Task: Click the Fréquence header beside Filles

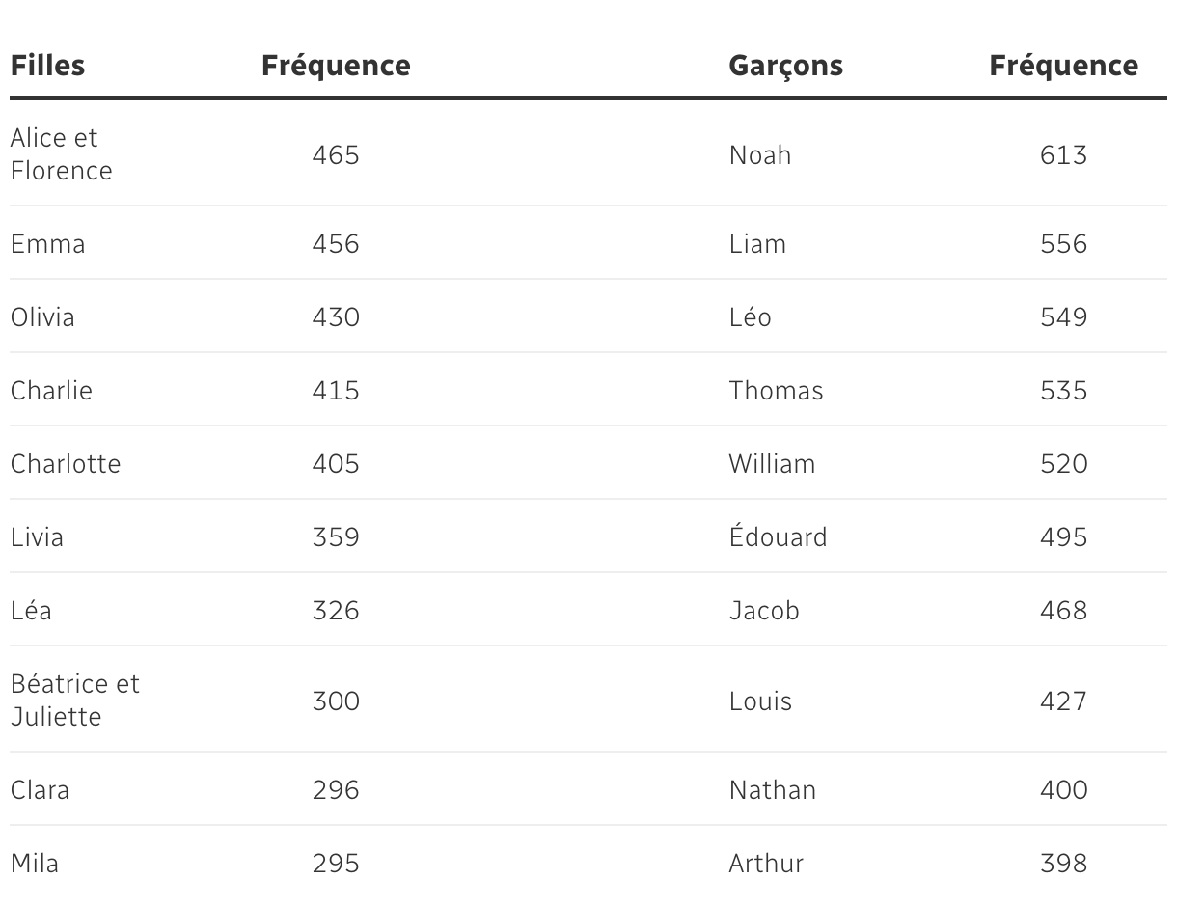Action: tap(336, 66)
